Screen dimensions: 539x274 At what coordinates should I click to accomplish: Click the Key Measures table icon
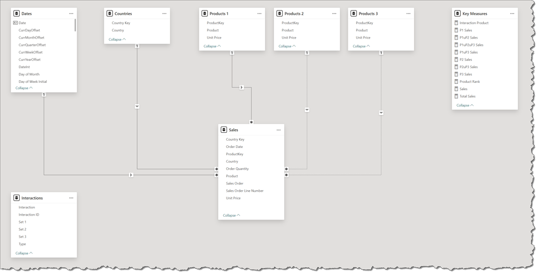click(x=457, y=14)
